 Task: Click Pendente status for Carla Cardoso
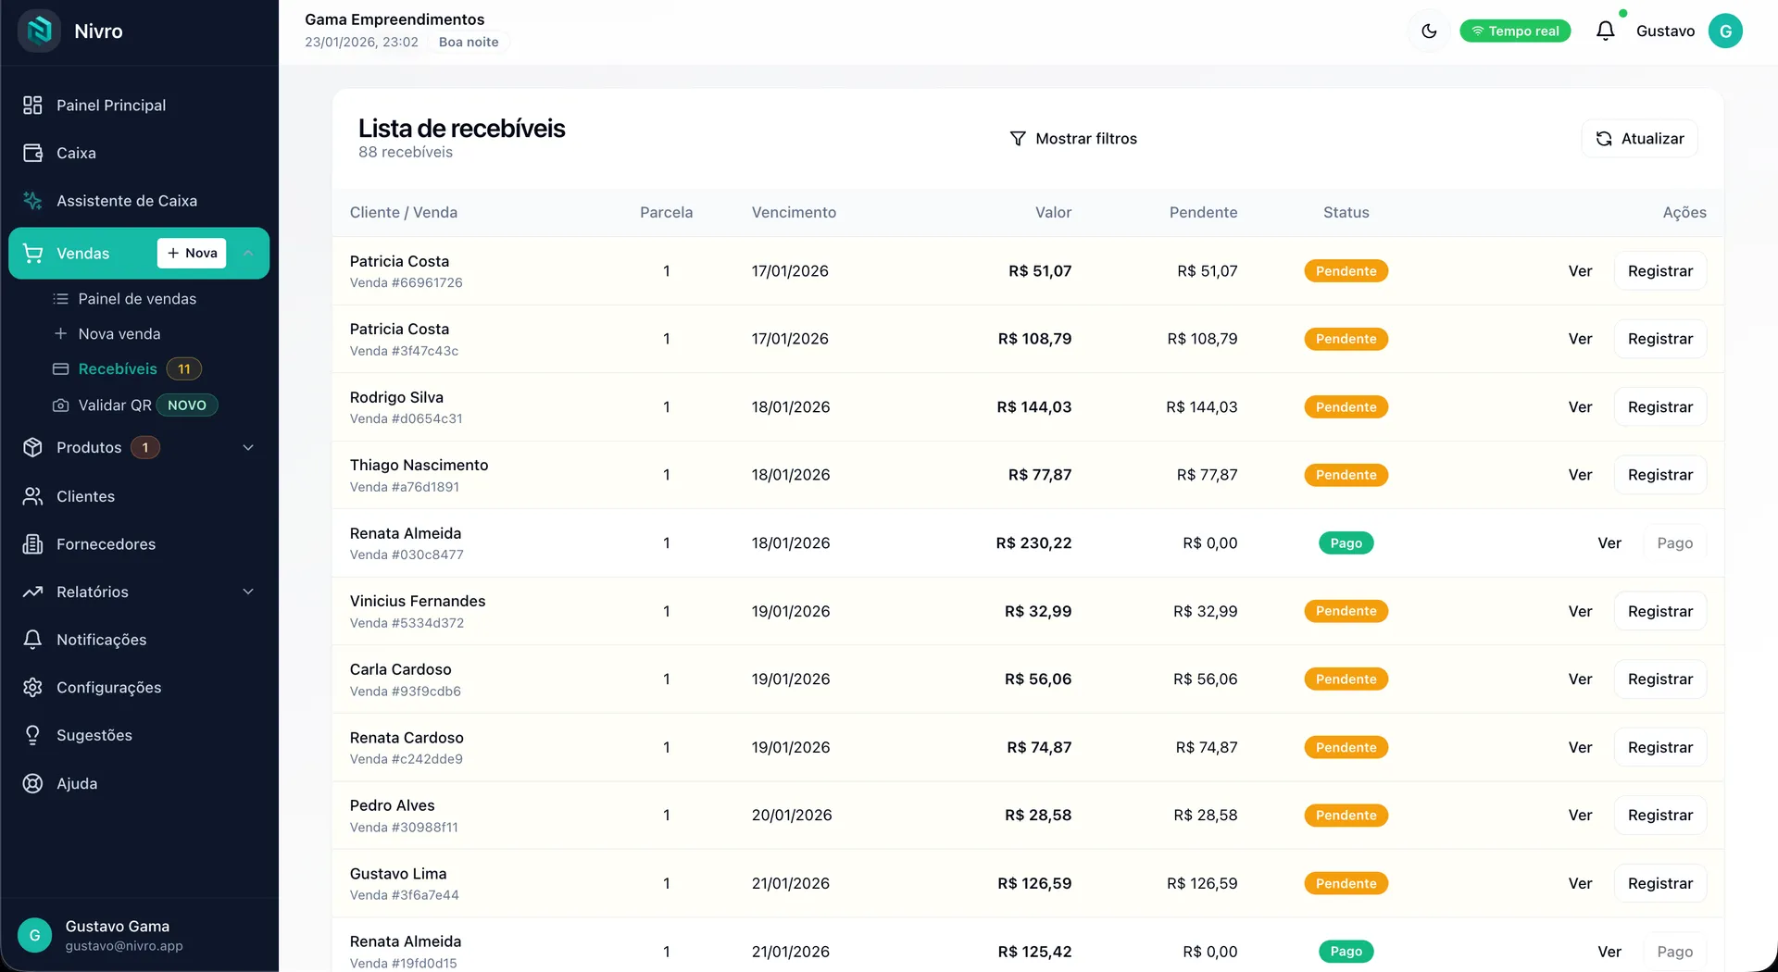(x=1346, y=679)
